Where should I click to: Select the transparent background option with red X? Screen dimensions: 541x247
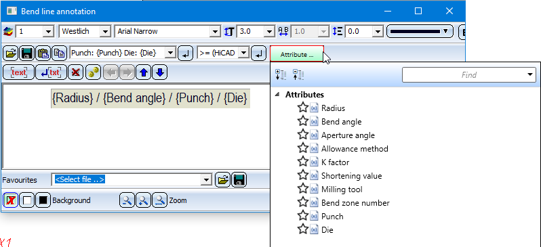10,200
